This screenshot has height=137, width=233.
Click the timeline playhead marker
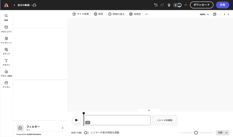(84, 113)
